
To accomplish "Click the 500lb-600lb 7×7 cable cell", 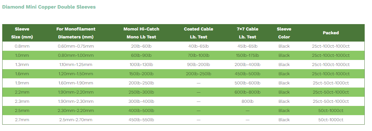I will coord(247,83).
